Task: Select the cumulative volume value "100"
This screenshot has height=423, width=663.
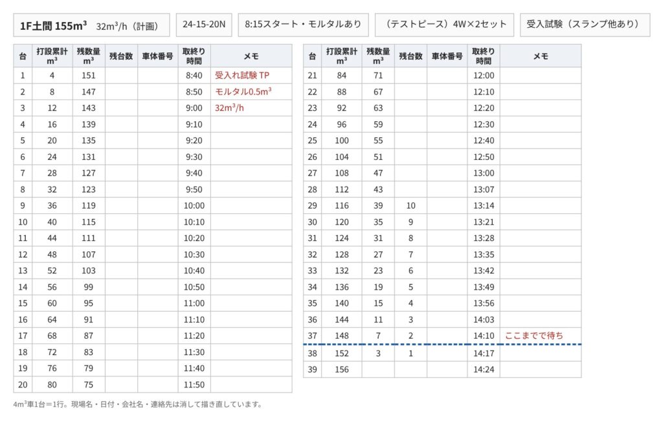Action: click(x=342, y=141)
